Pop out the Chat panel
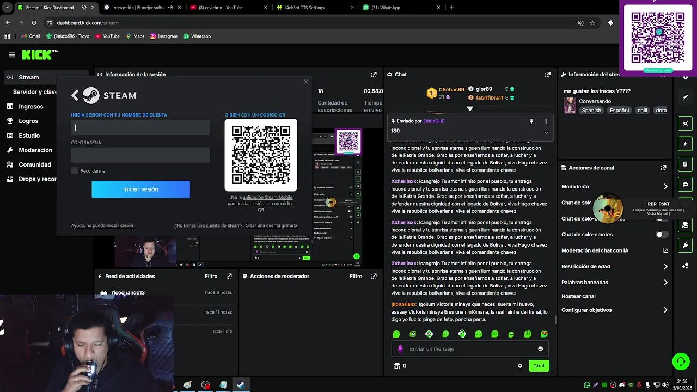Viewport: 697px width, 392px height. pos(547,75)
